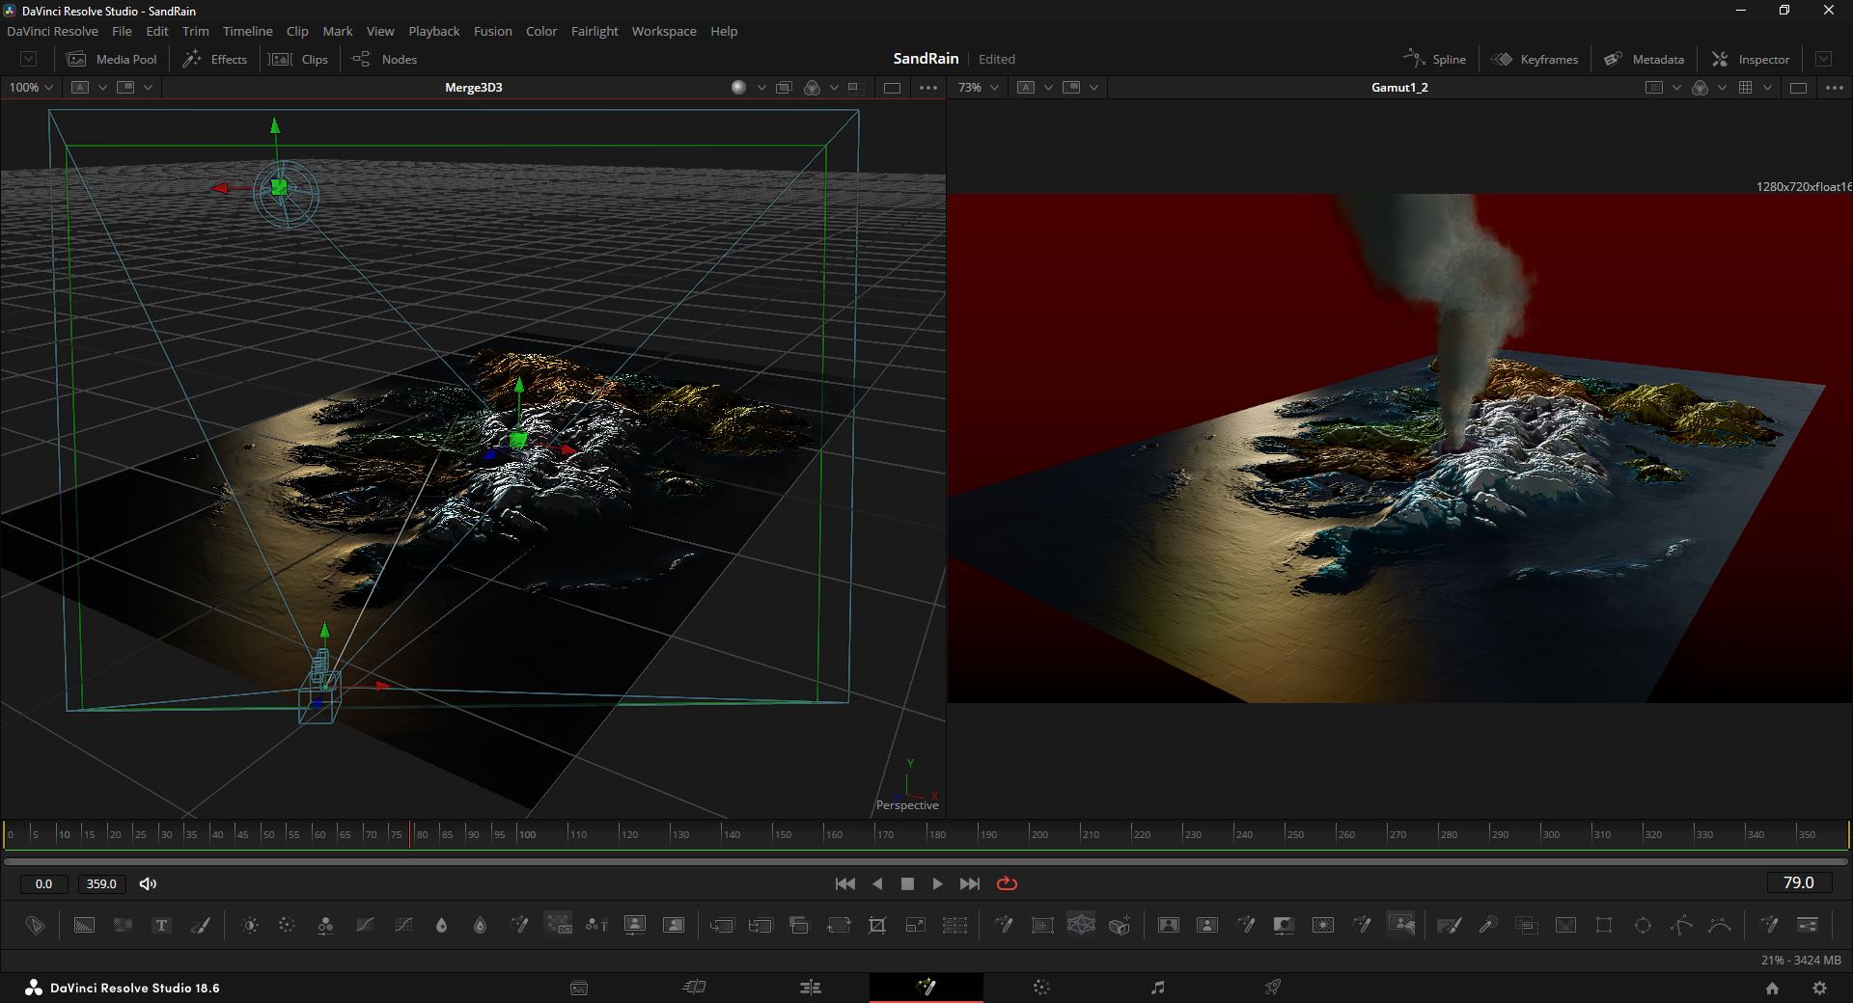Expand dropdown at left end of top toolbar
Image resolution: width=1853 pixels, height=1003 pixels.
(x=29, y=59)
